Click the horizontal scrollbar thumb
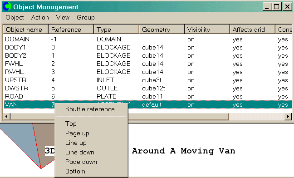This screenshot has width=294, height=178. [x=120, y=117]
